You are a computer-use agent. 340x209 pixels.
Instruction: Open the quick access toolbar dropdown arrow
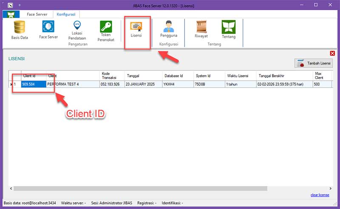19,5
